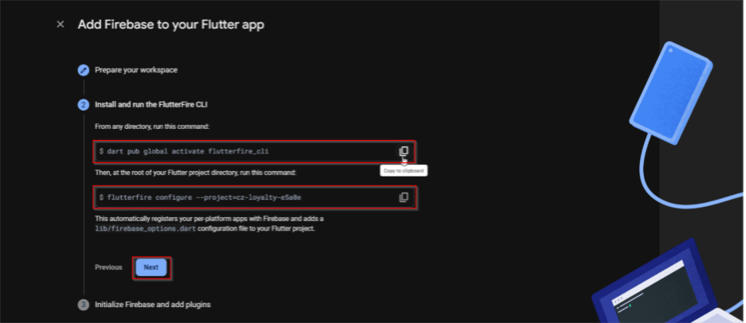
Task: Click the pencil icon for step one
Action: [x=83, y=70]
